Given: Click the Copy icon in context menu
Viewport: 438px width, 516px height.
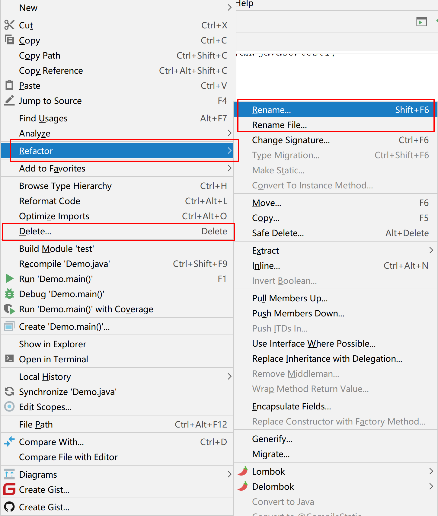Looking at the screenshot, I should pyautogui.click(x=9, y=40).
